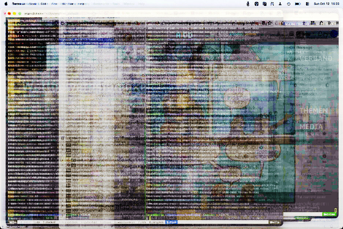The height and width of the screenshot is (229, 343).
Task: Bookmark this page with star icon
Action: tap(270, 23)
